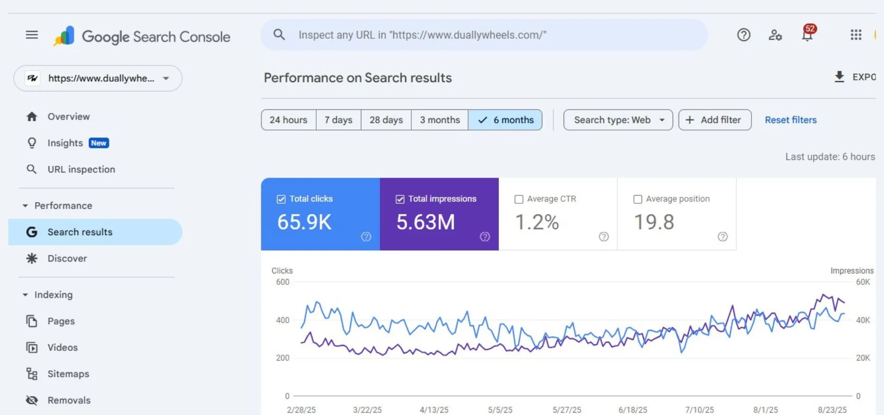This screenshot has height=415, width=884.
Task: Uncheck the Total clicks metric
Action: coord(281,199)
